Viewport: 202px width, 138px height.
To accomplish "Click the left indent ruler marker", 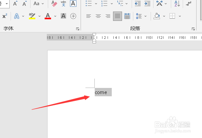I will coord(94,42).
